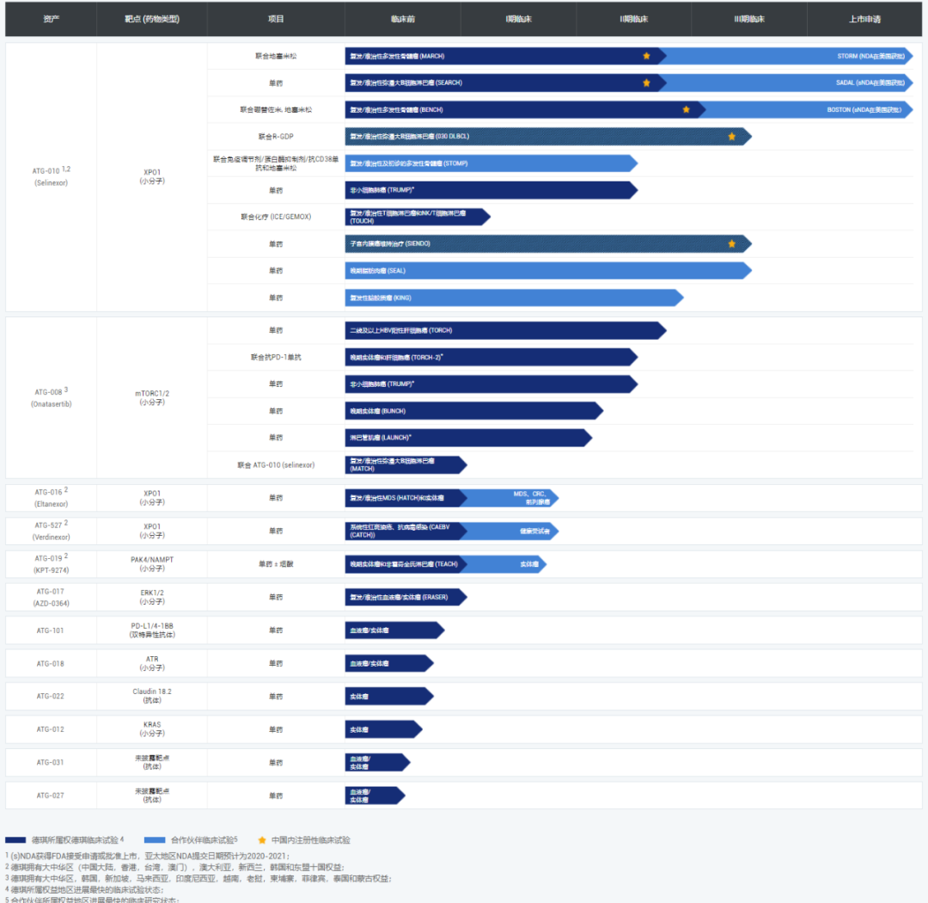Click the star on the SIENDO trial bar

click(731, 243)
